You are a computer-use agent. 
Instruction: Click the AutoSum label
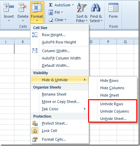tap(62, 5)
